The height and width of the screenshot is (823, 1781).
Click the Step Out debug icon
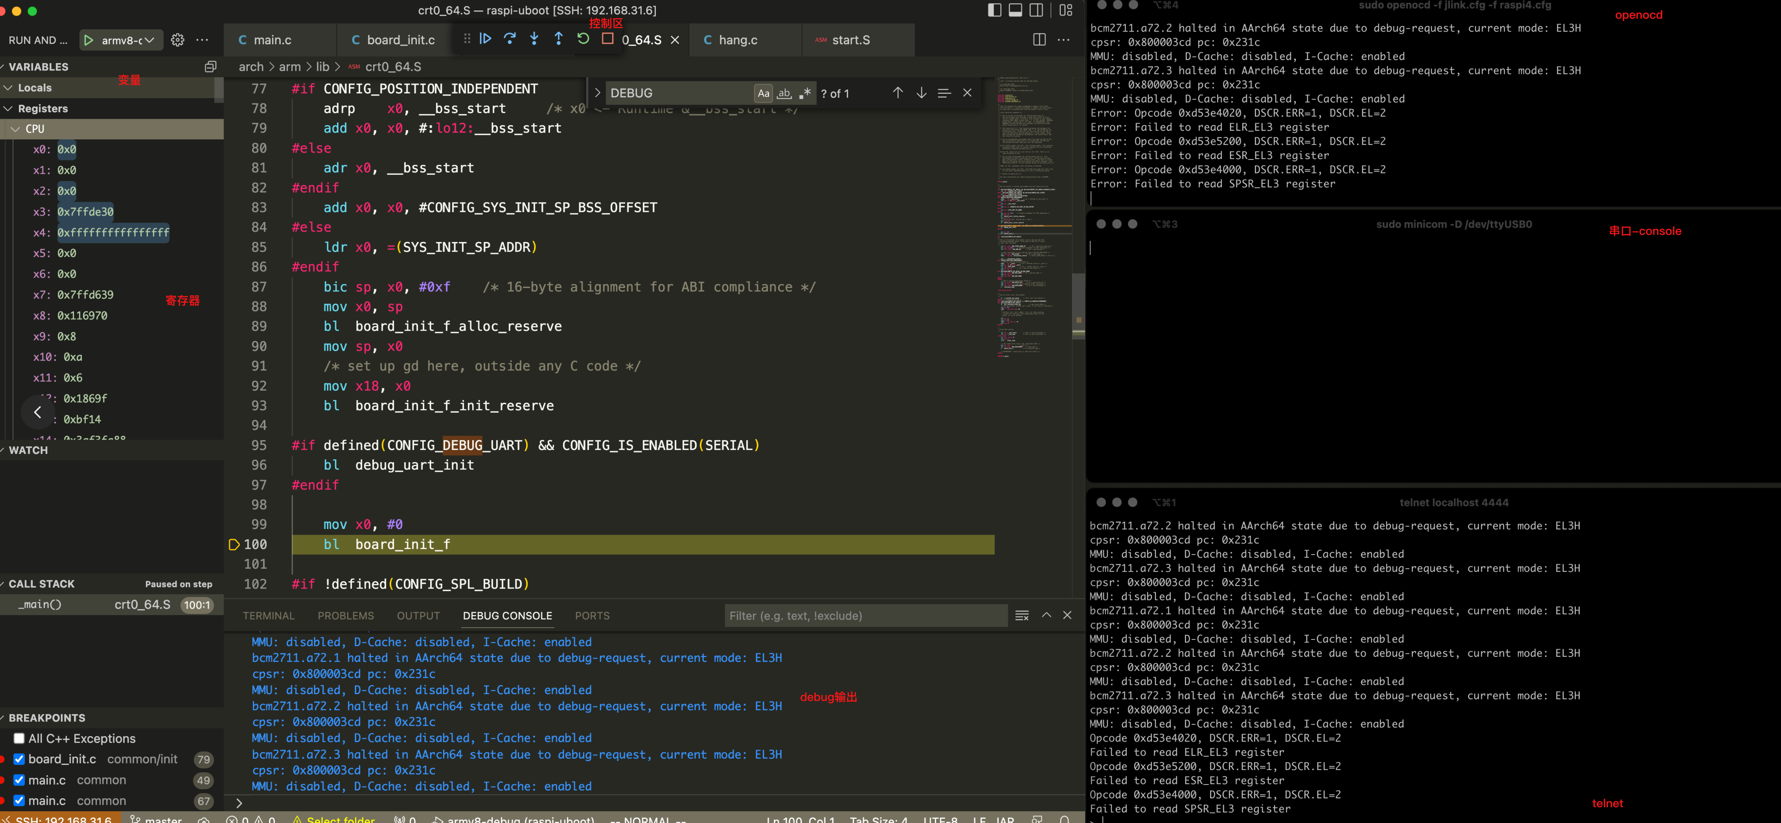pyautogui.click(x=558, y=39)
